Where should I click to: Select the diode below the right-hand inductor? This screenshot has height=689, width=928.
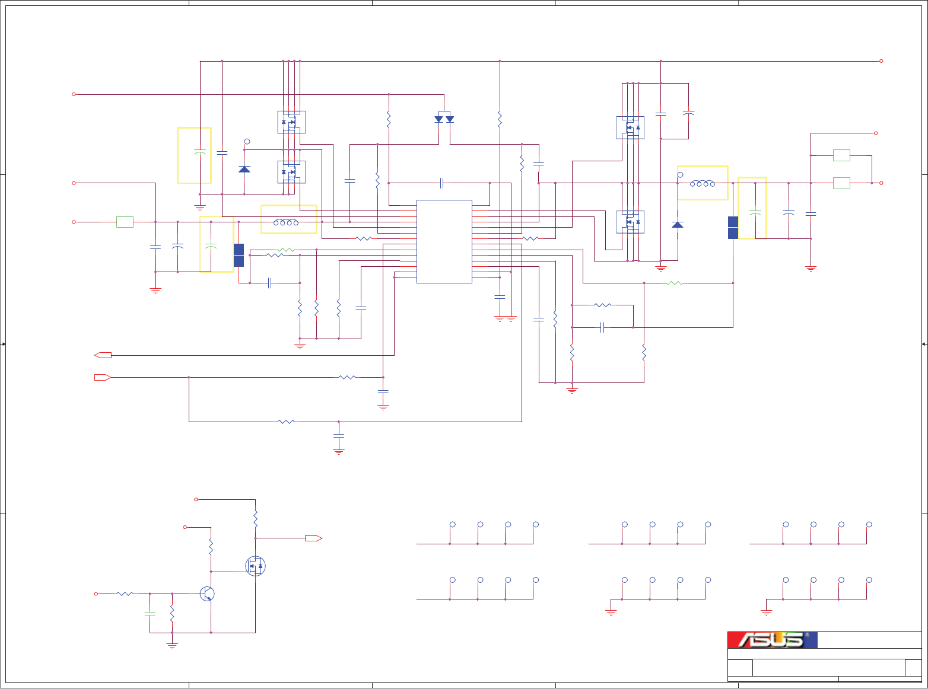pyautogui.click(x=678, y=225)
